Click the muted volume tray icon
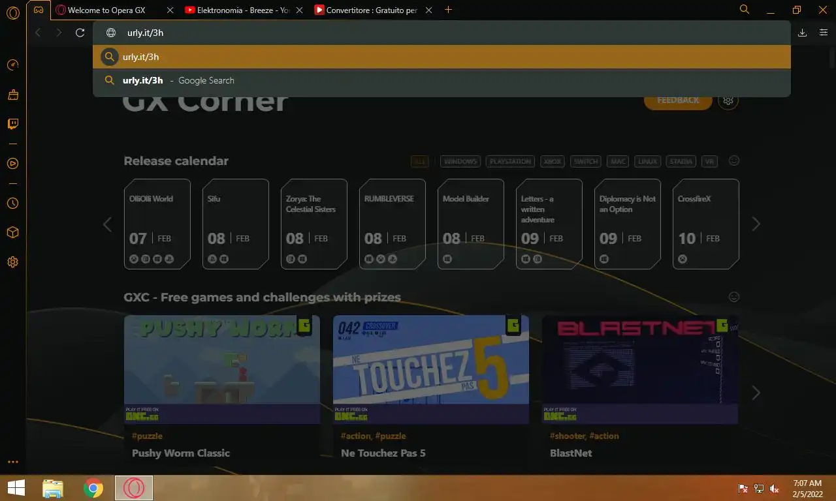 775,489
